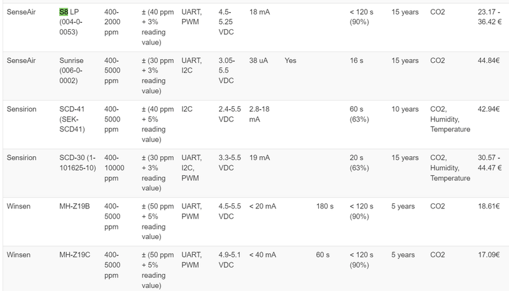This screenshot has width=509, height=291.
Task: Click the 42.94€ price for SCD-41
Action: (489, 109)
